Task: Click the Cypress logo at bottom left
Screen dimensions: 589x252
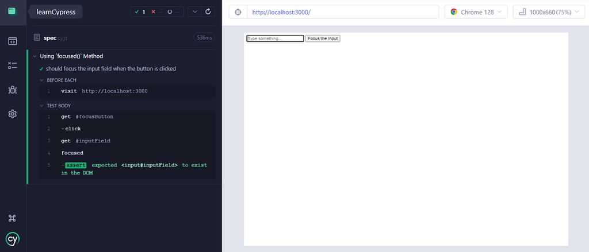Action: click(x=13, y=239)
